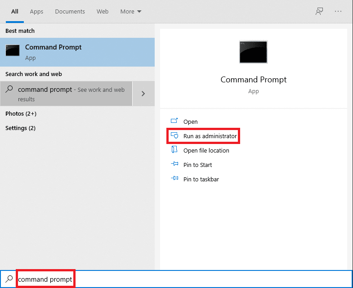Show Photos (2+) results
The width and height of the screenshot is (353, 288).
(x=21, y=114)
